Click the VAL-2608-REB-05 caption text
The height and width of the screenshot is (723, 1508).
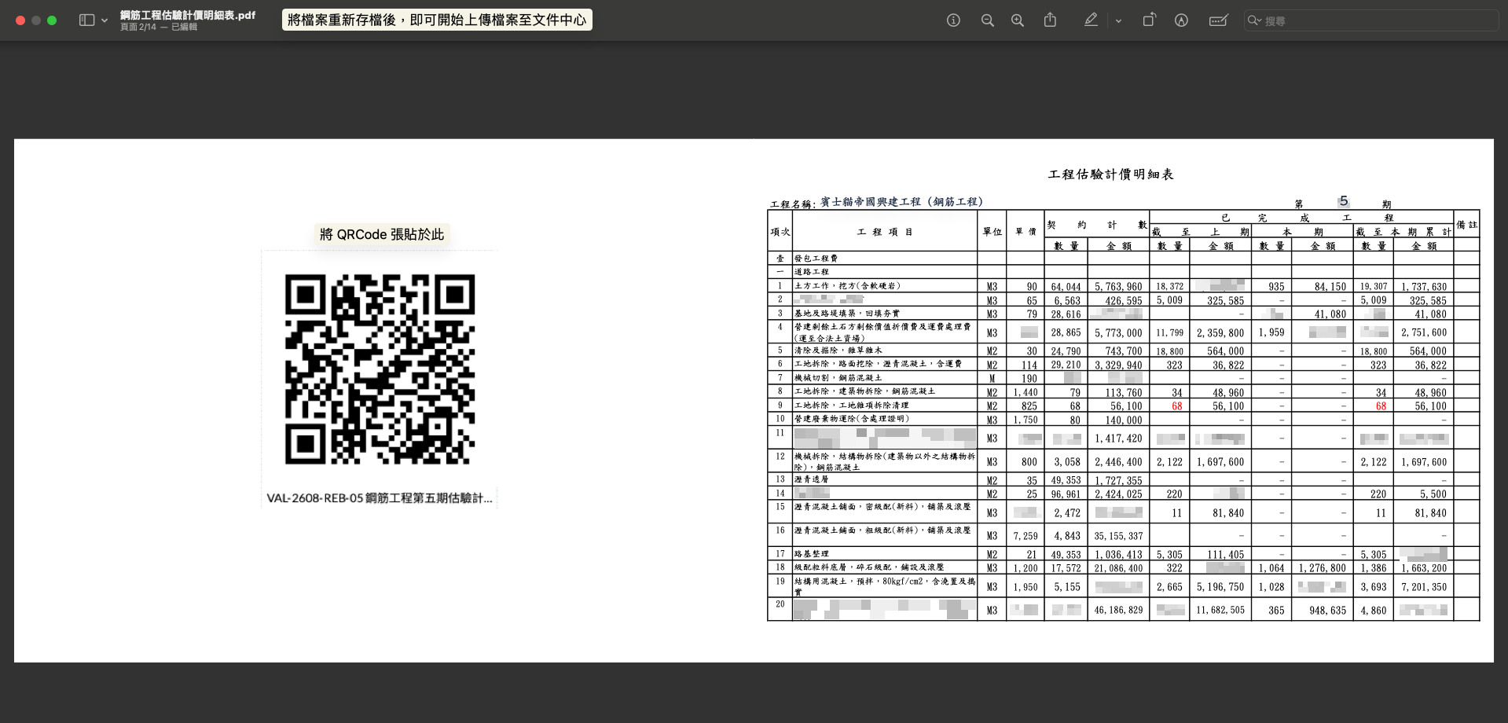click(380, 498)
